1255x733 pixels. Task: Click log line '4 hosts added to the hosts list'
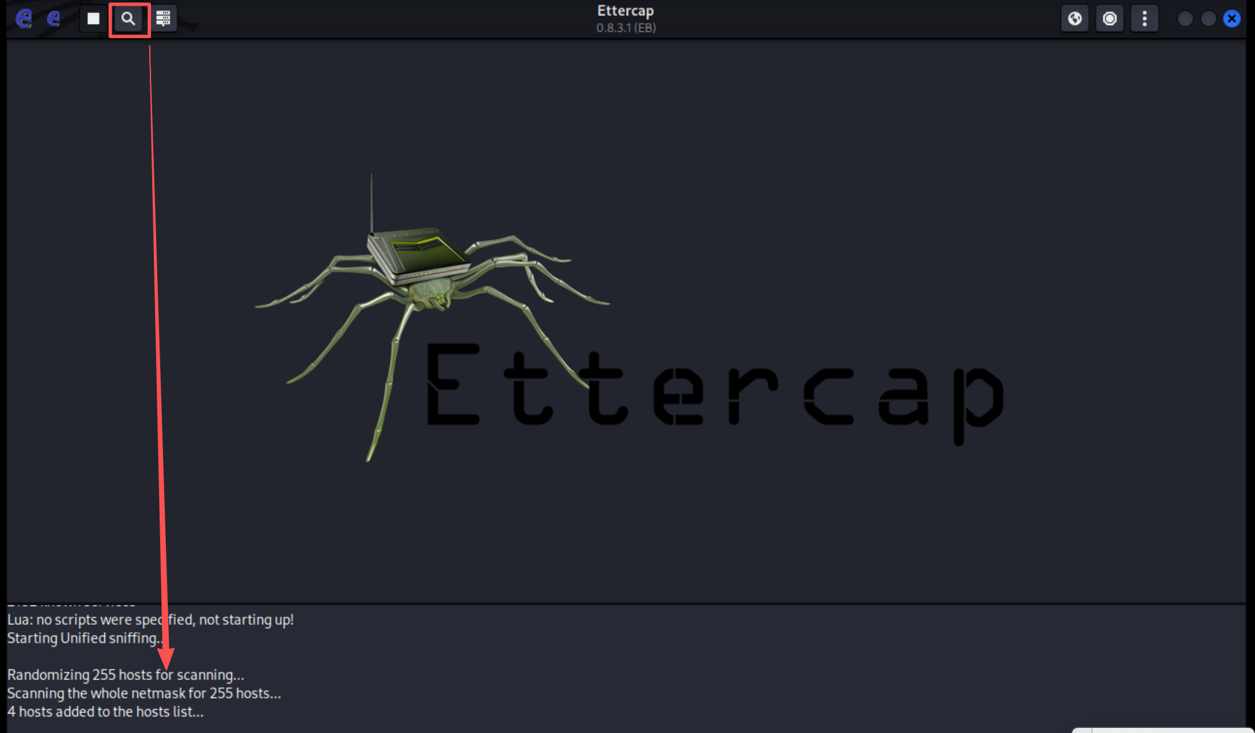click(x=105, y=711)
